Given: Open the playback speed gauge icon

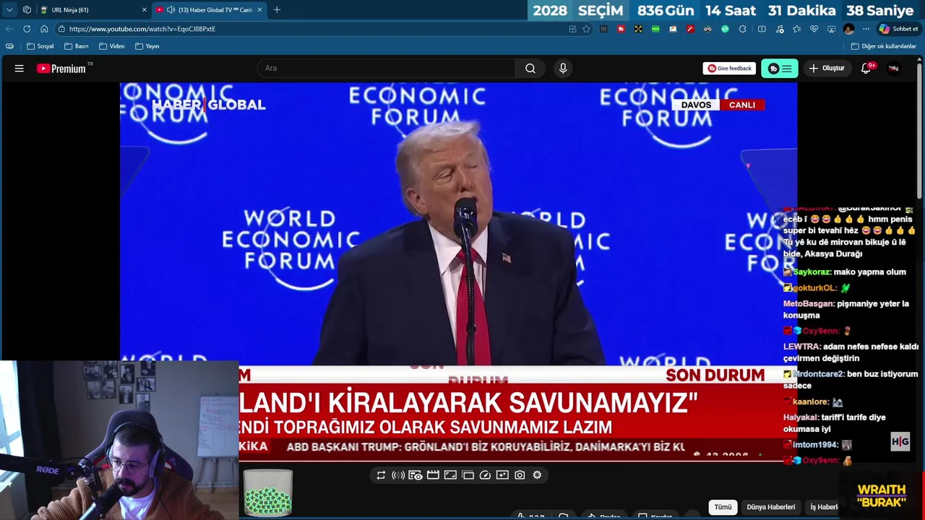Looking at the screenshot, I should point(485,475).
